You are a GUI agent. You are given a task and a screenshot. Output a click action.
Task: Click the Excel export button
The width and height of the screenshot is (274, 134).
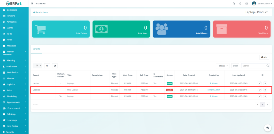[x=235, y=66]
